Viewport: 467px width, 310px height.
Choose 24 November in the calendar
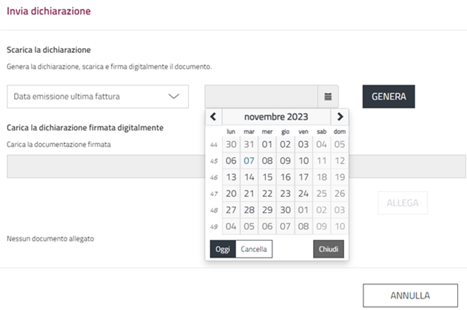pos(303,193)
